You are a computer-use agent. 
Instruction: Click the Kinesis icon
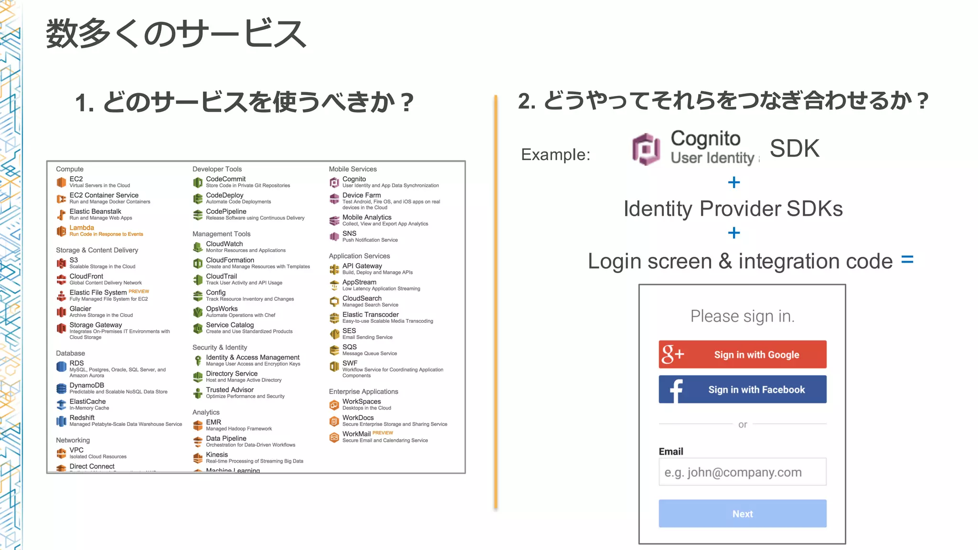click(198, 458)
